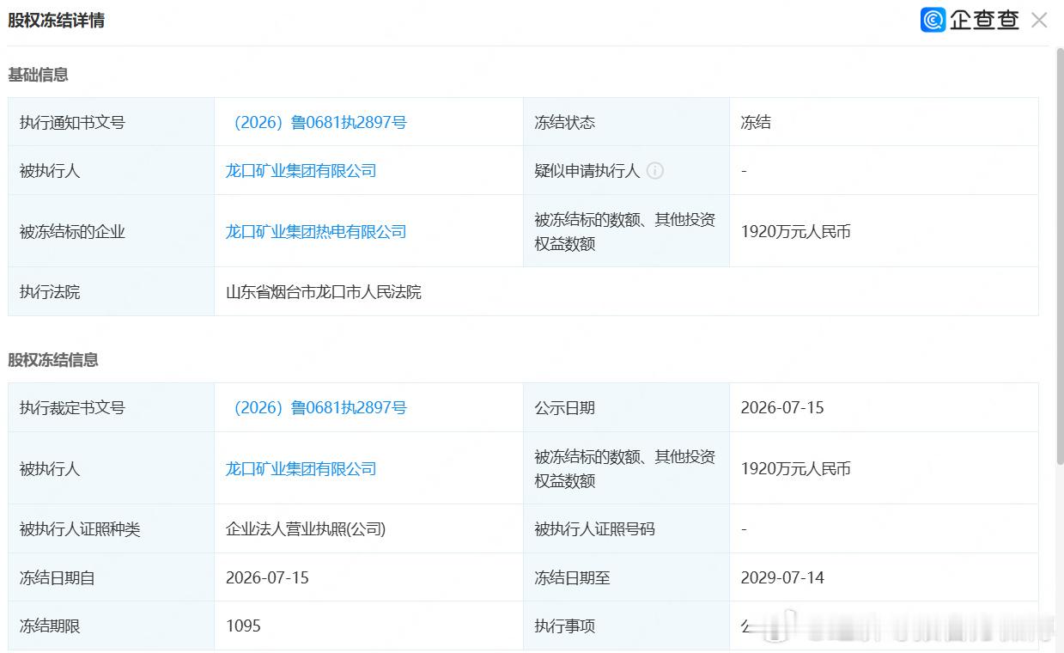Select the 执行法院 label cell
1064x653 pixels.
112,291
